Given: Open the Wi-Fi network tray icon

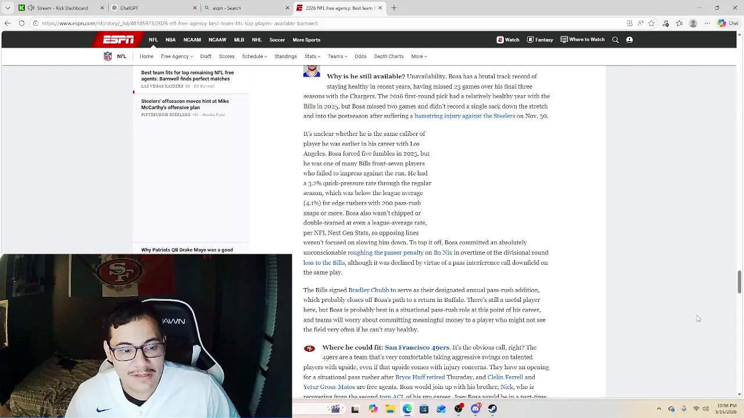Looking at the screenshot, I should pos(696,409).
